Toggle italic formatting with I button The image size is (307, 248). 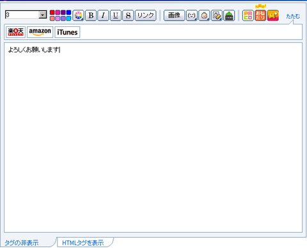tap(103, 15)
